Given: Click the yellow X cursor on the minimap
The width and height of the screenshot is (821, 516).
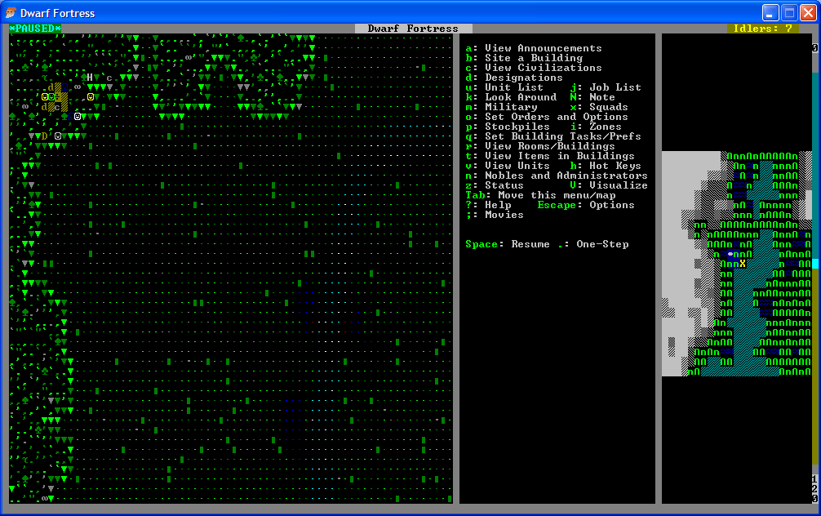Looking at the screenshot, I should [x=743, y=264].
